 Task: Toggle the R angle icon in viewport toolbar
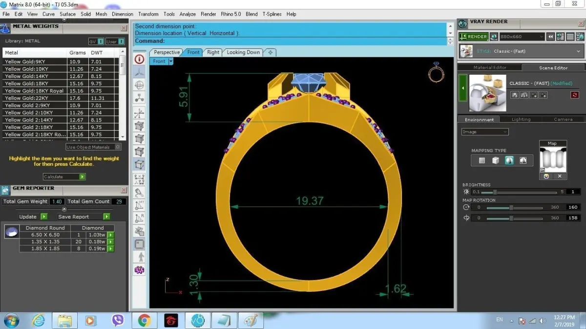(140, 218)
